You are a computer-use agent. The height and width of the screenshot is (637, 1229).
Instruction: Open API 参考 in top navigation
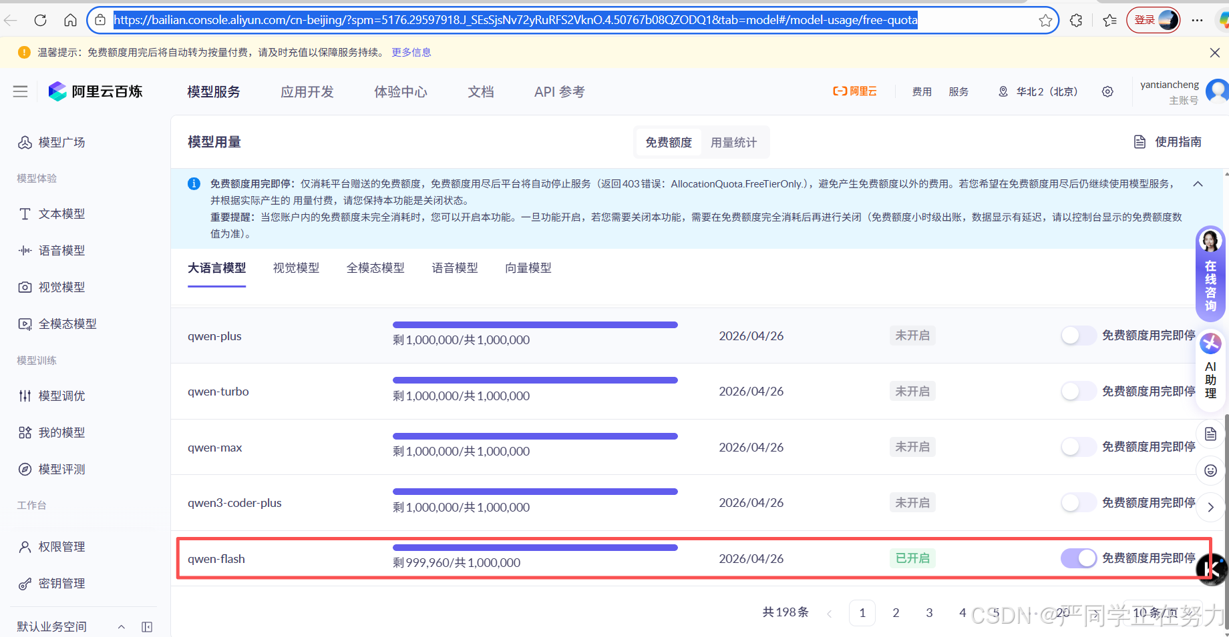coord(560,91)
